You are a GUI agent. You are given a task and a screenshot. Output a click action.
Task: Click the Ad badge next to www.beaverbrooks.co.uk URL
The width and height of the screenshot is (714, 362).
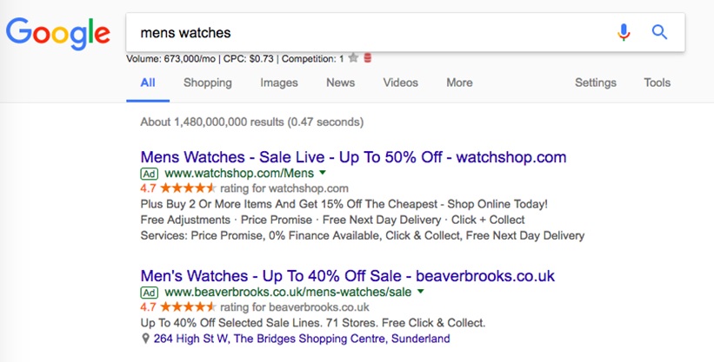(150, 293)
